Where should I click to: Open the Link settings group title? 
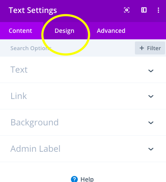[19, 96]
